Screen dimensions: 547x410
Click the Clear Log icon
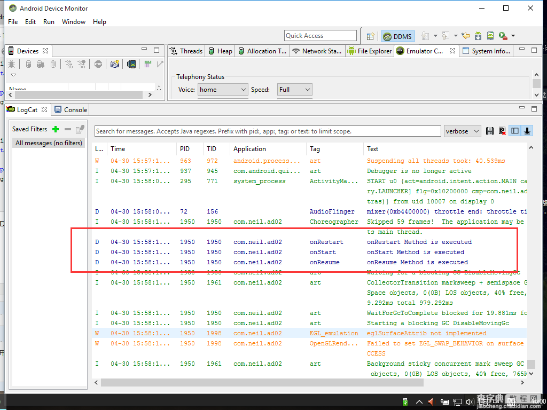tap(502, 131)
